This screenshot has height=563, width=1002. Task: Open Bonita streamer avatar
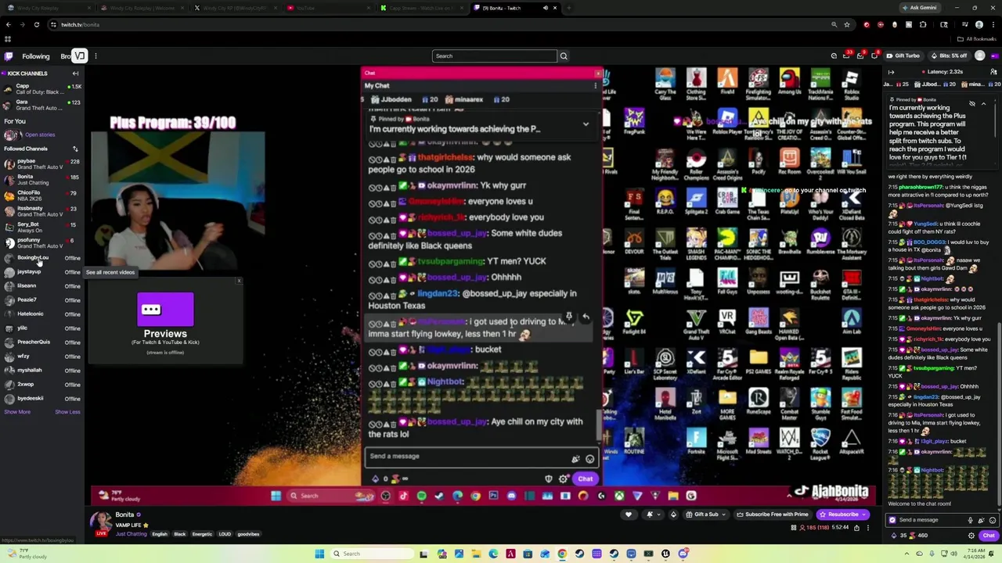click(100, 521)
